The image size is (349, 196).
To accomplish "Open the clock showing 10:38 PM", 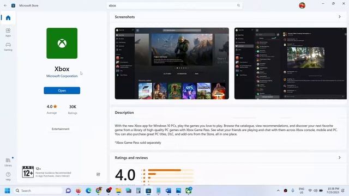I will point(333,191).
